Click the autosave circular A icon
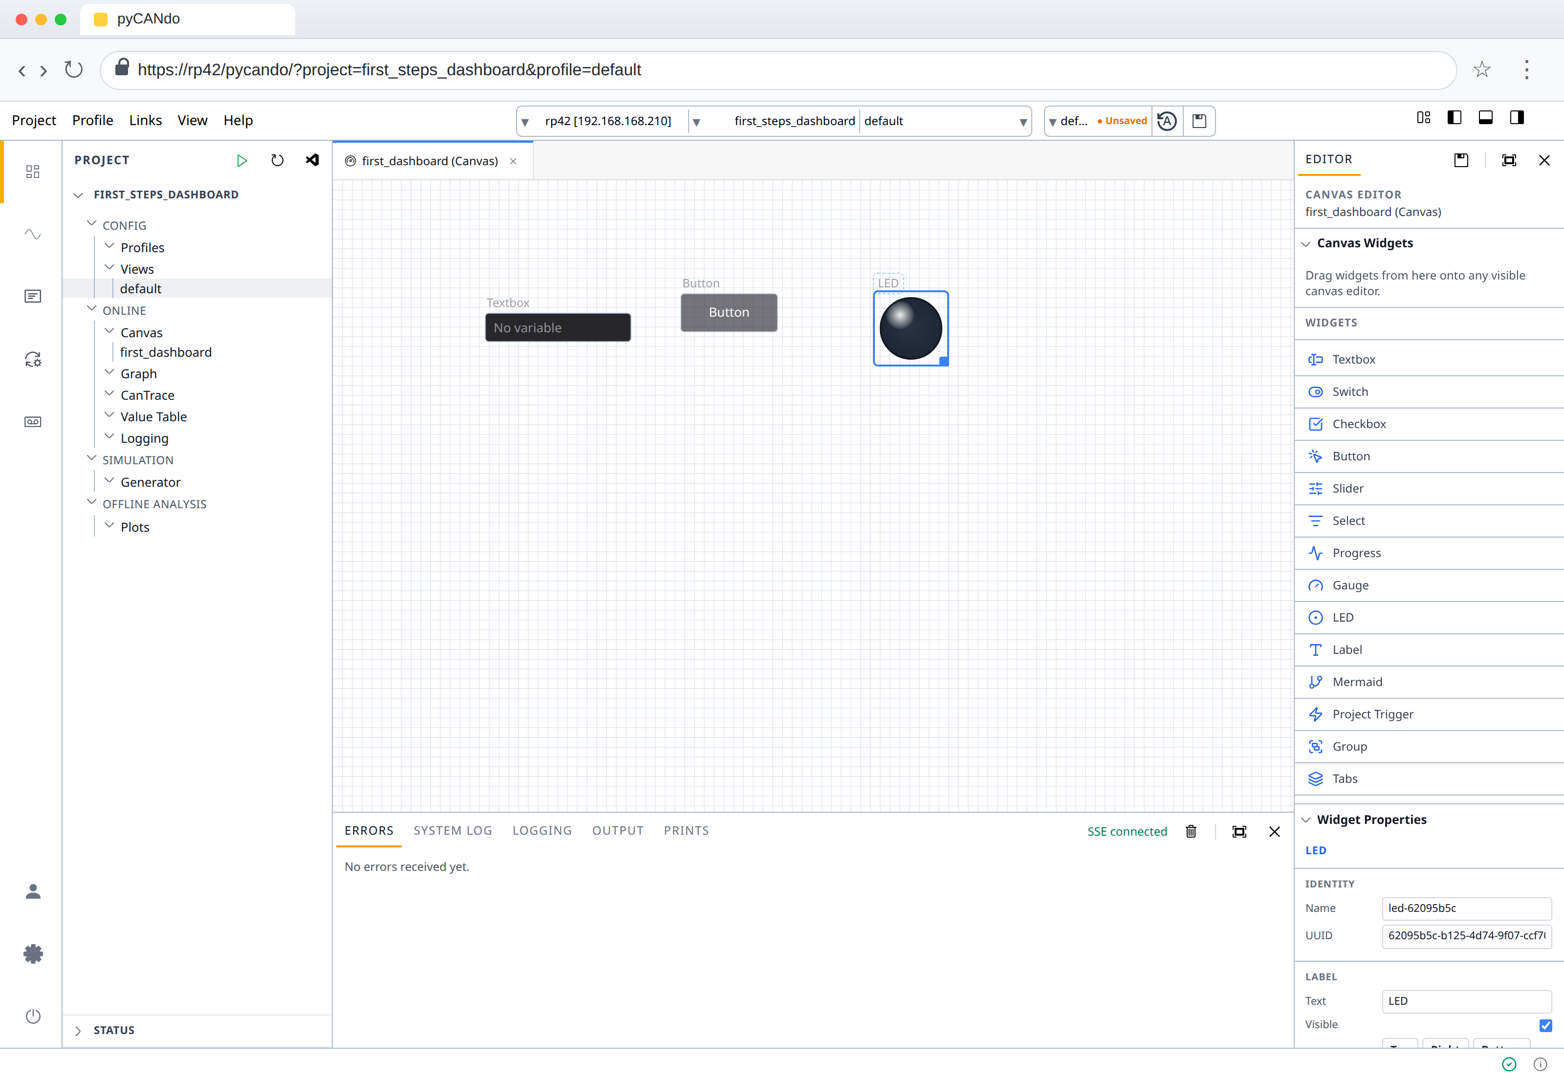The width and height of the screenshot is (1564, 1079). (x=1167, y=121)
